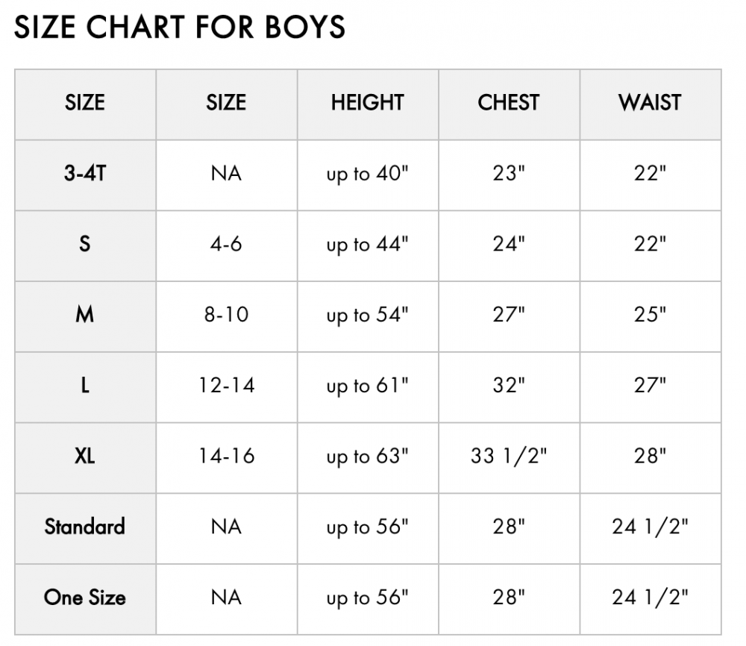
Task: Click the 33 1/2" chest cell
Action: coord(509,457)
